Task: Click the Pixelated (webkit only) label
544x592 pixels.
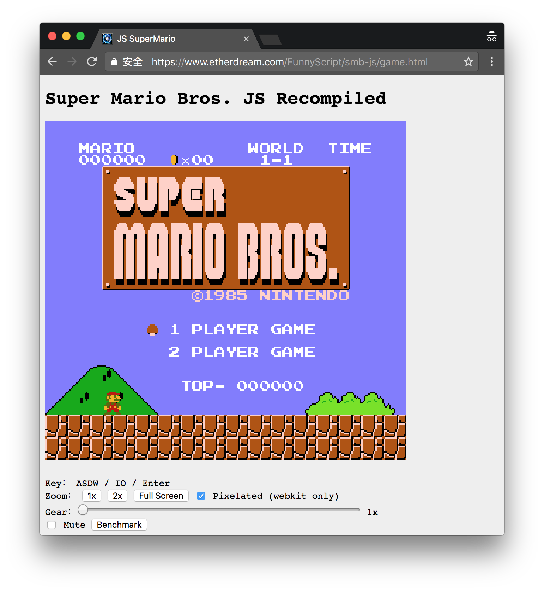Action: pyautogui.click(x=276, y=496)
